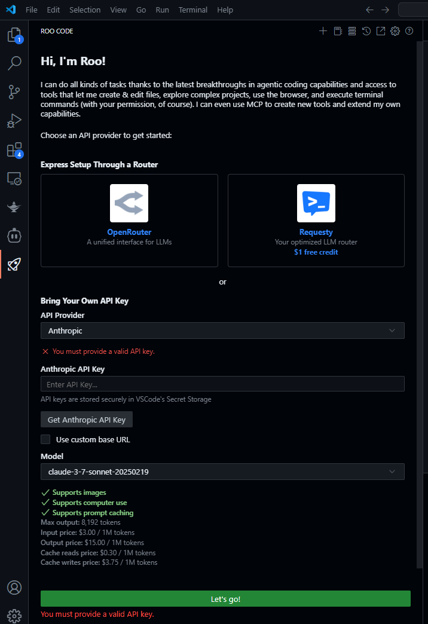
Task: Open Roo Code settings gear in header
Action: (x=395, y=31)
